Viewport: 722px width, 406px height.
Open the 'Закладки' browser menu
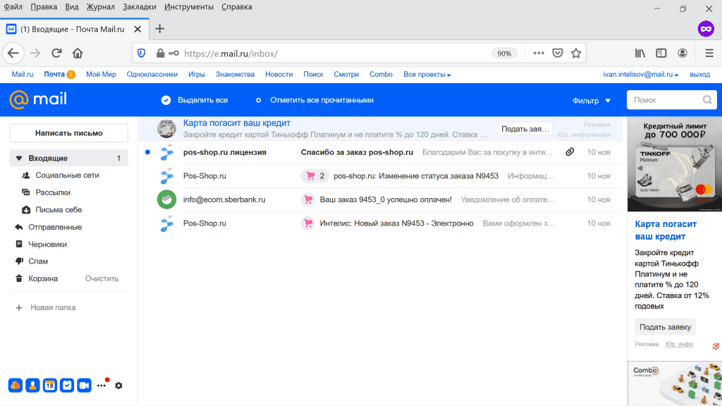point(139,6)
